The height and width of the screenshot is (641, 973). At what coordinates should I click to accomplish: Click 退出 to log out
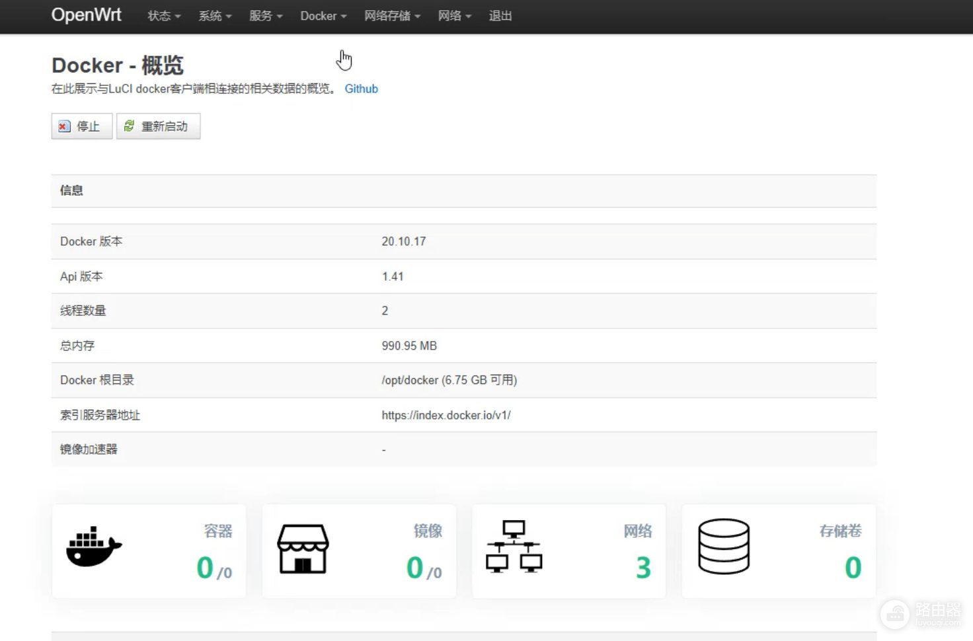[x=500, y=16]
